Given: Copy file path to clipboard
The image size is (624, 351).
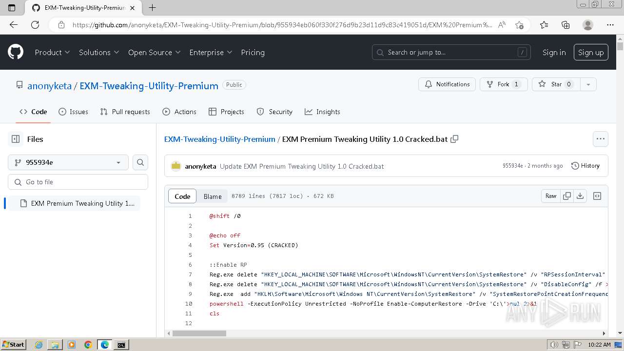Looking at the screenshot, I should [x=454, y=139].
